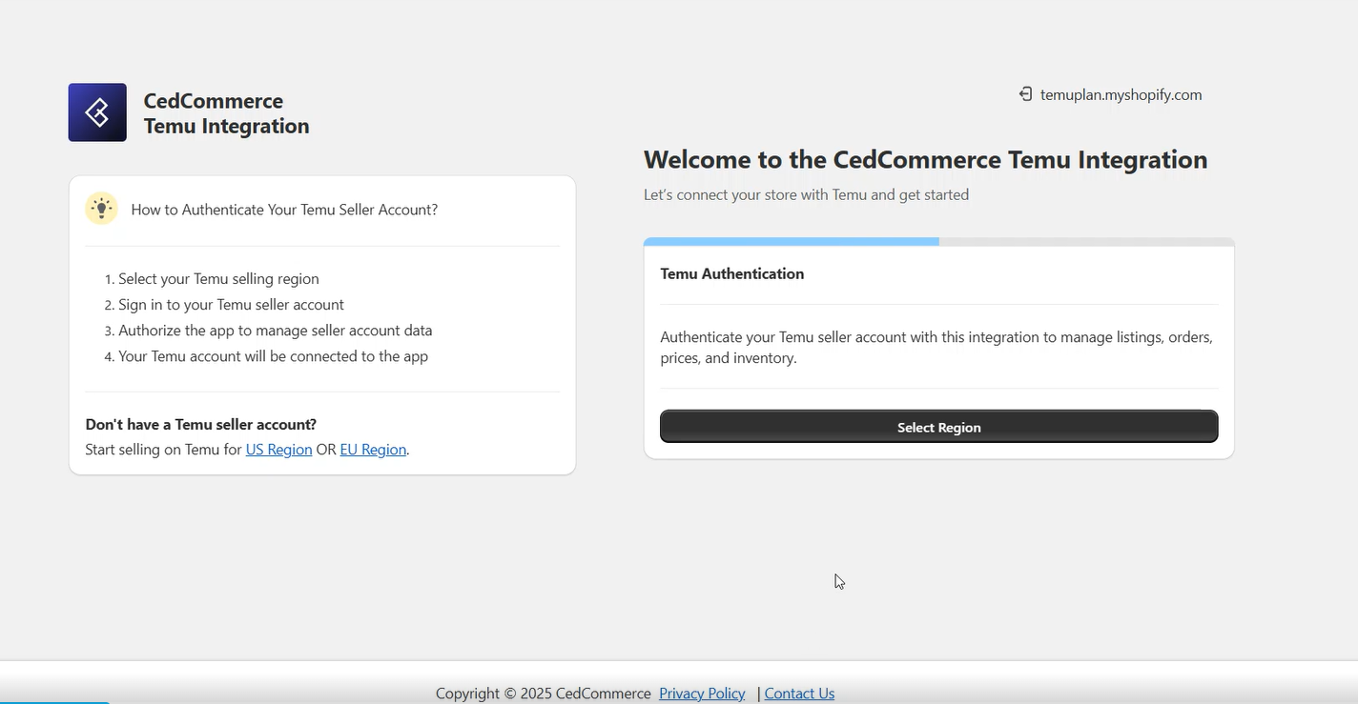Click step 'Authorize the app to manage seller account data'
Screen dimensions: 1358x704
click(275, 331)
